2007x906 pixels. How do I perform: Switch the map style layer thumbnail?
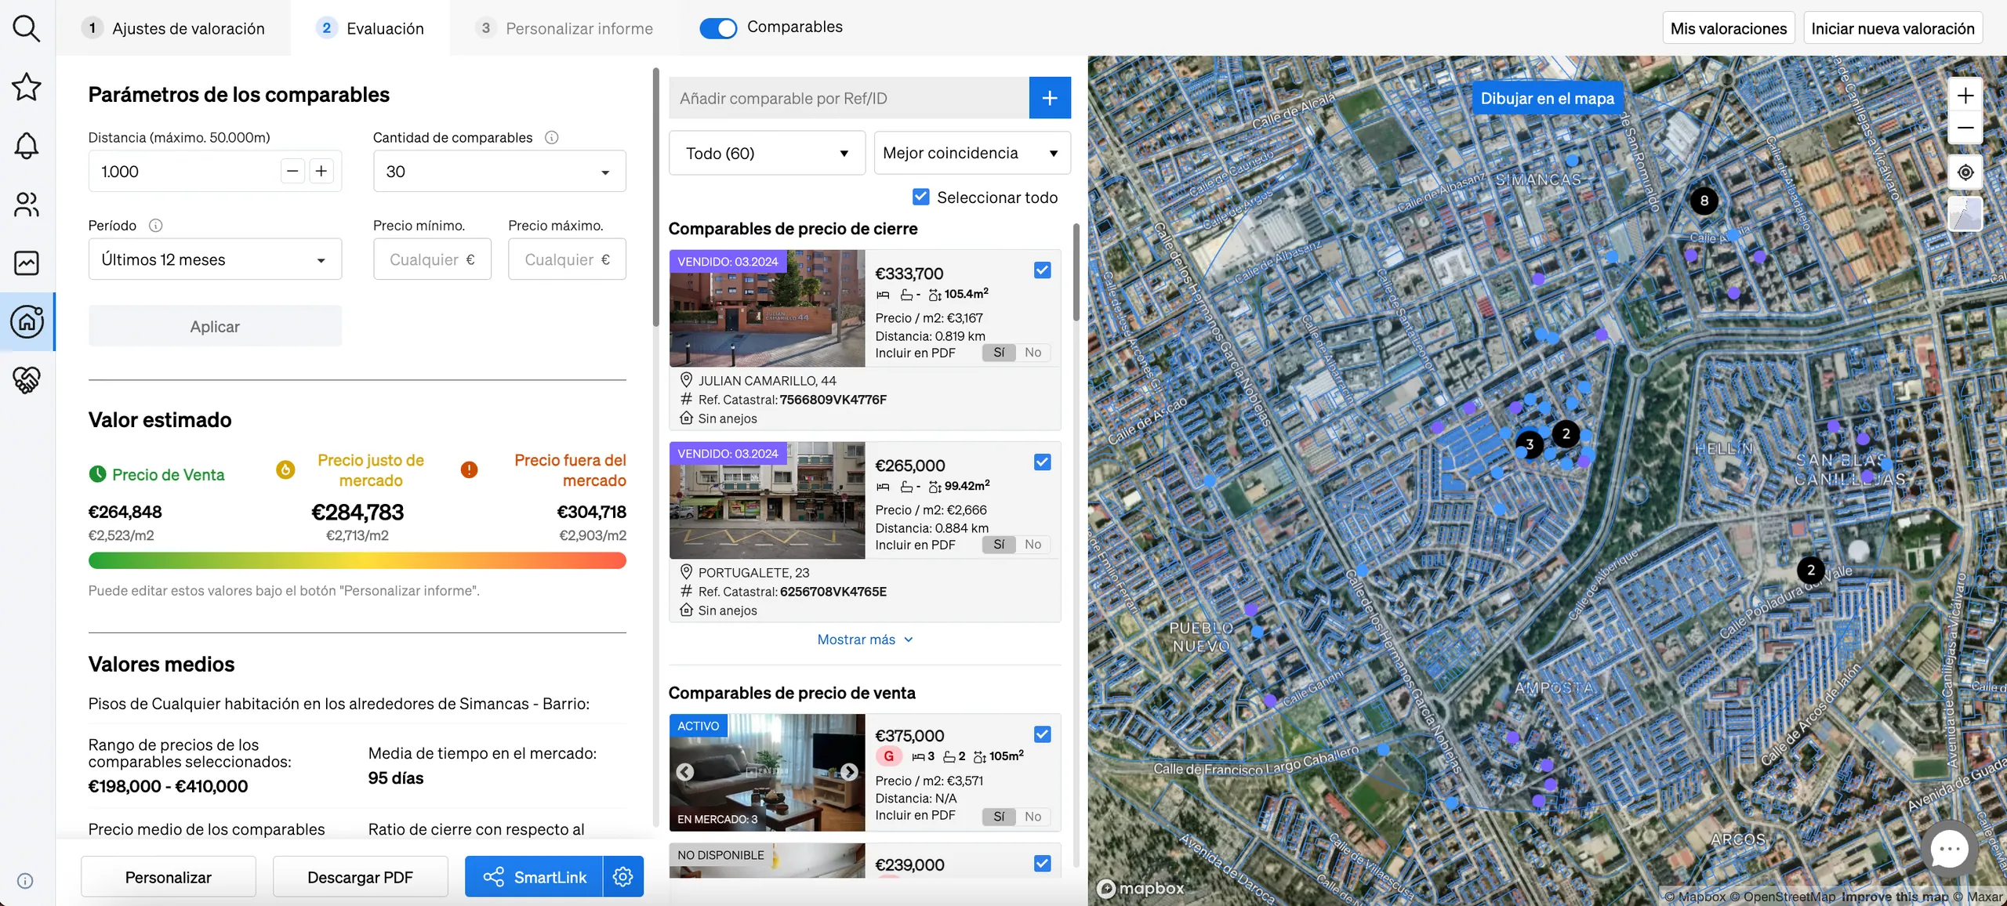click(1965, 214)
